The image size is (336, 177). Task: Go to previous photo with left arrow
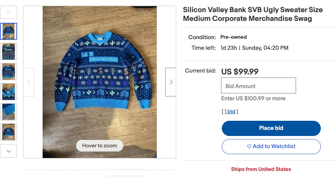click(x=29, y=82)
